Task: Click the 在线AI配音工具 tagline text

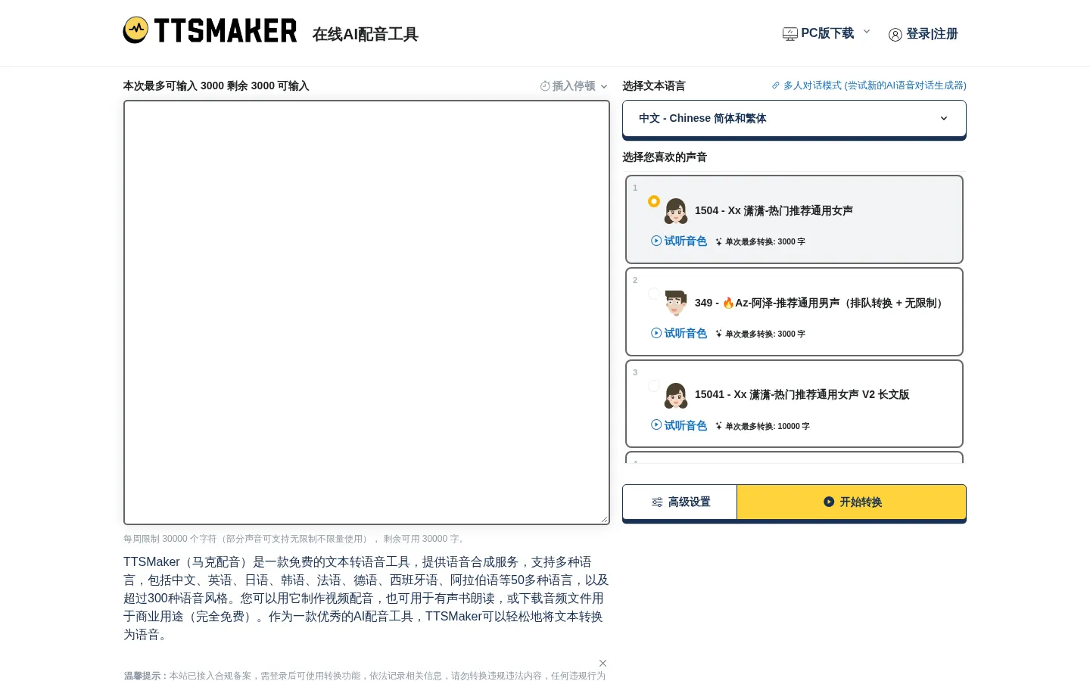Action: click(365, 34)
